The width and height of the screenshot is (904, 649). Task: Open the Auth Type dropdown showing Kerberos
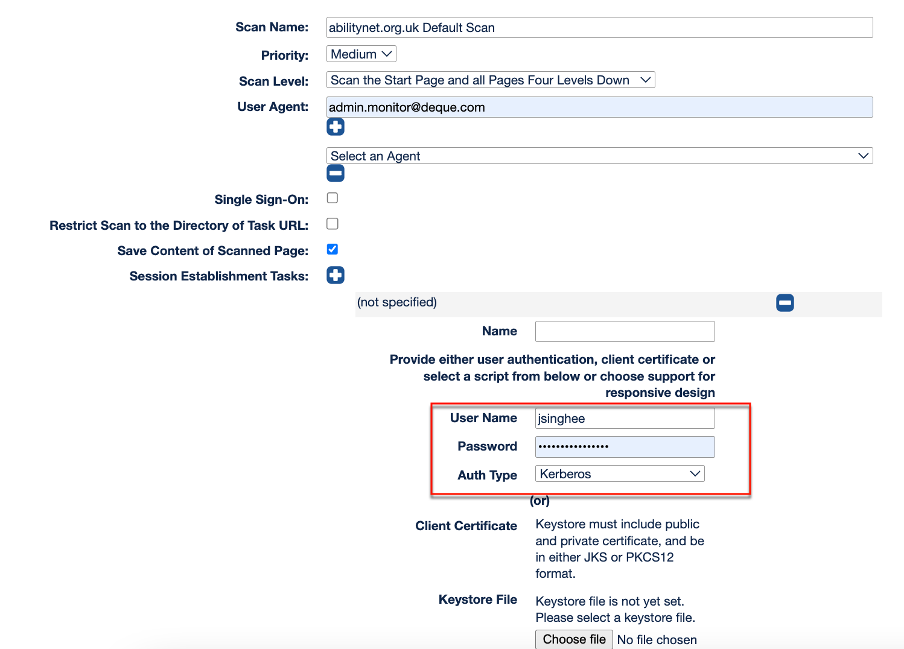coord(619,474)
